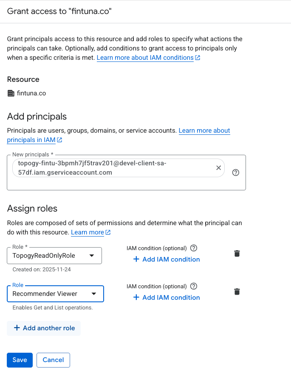
Task: Click external link icon beside Learn more
Action: tap(108, 232)
